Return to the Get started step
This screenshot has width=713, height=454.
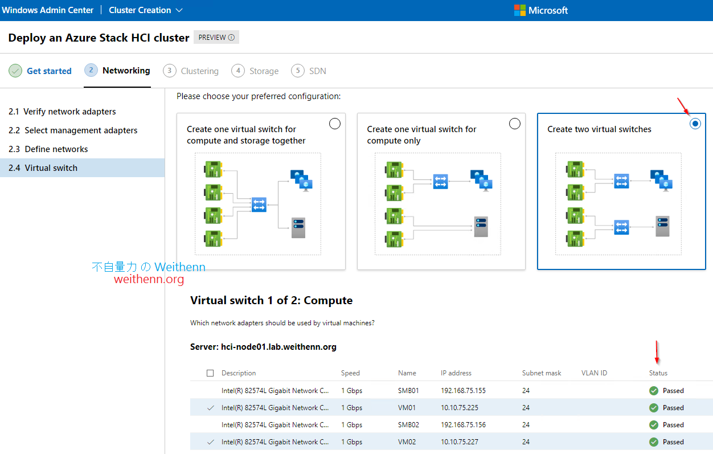point(49,71)
